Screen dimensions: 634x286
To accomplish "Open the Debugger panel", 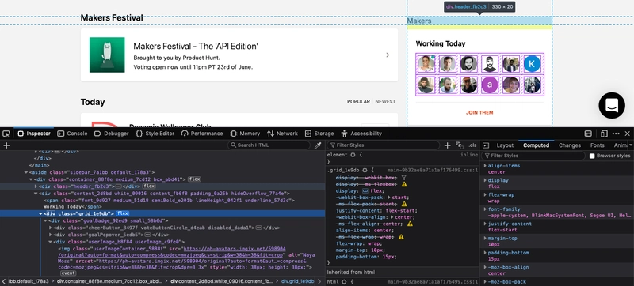I will tap(111, 134).
